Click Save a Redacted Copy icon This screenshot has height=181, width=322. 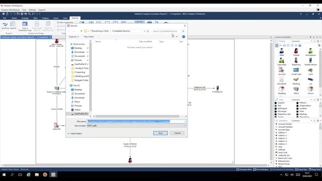click(25, 27)
